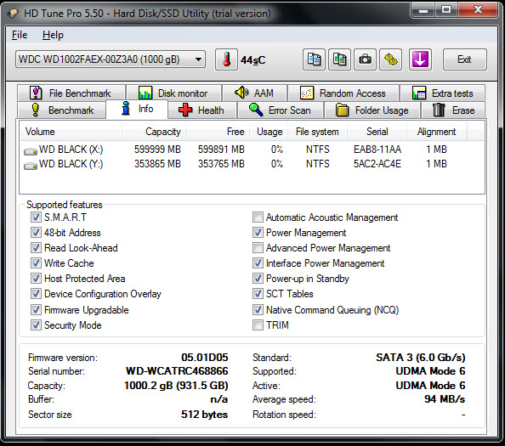The image size is (505, 446).
Task: Sort by the File system column header
Action: (317, 132)
